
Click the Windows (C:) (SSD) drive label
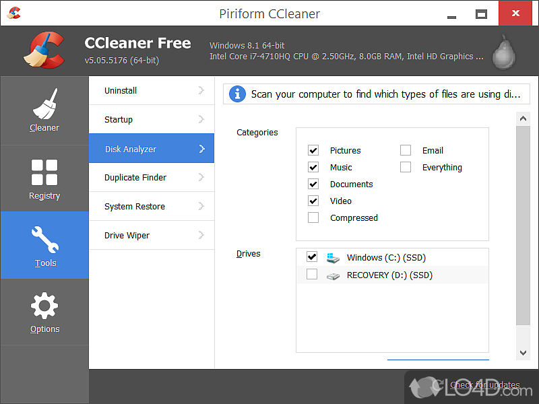point(386,258)
